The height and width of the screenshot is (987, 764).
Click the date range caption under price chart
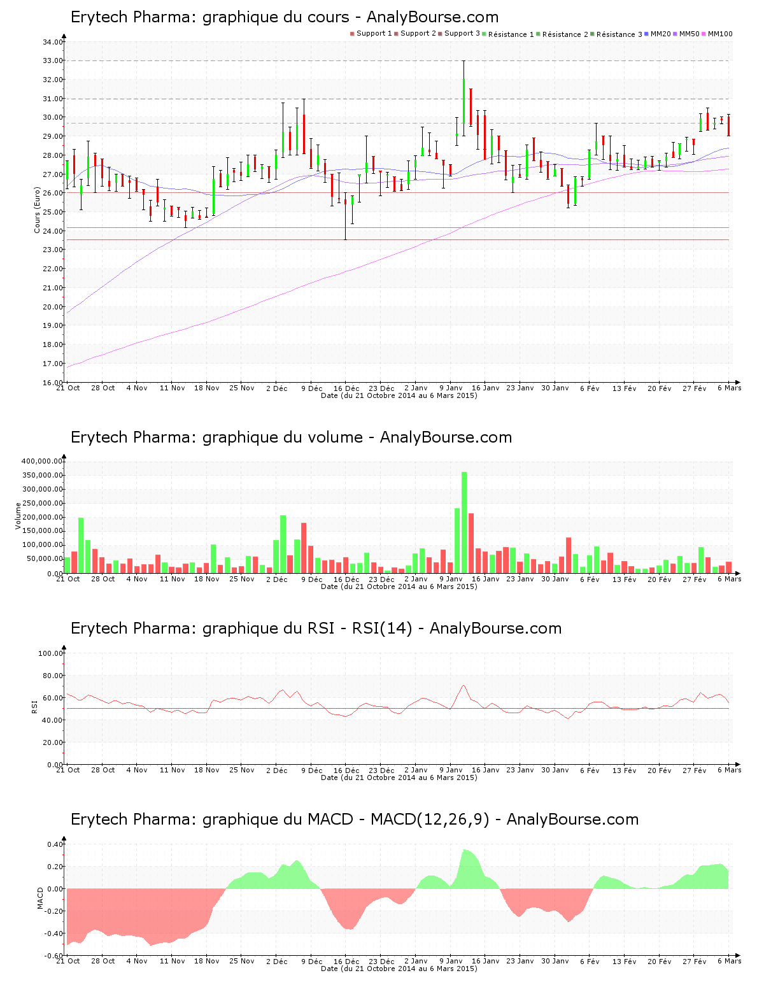(399, 395)
